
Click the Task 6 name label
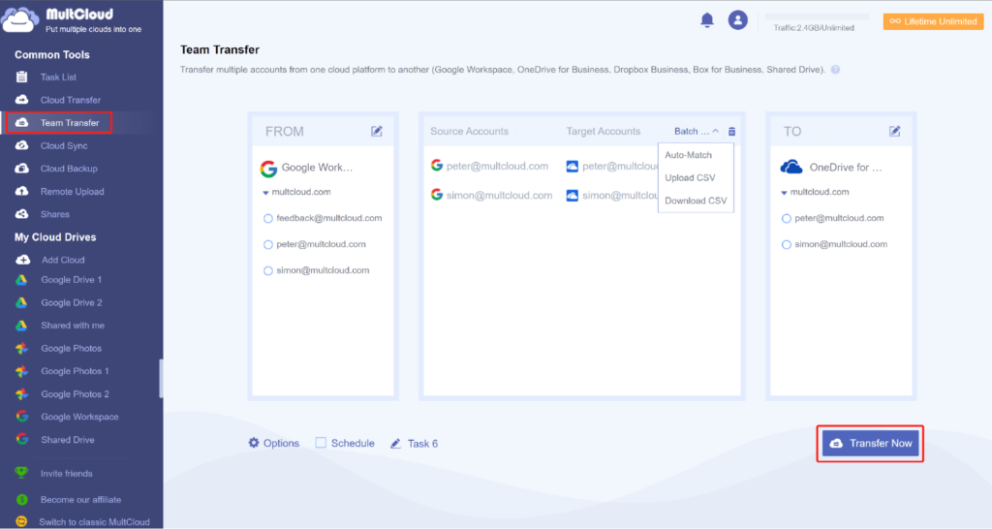(422, 444)
